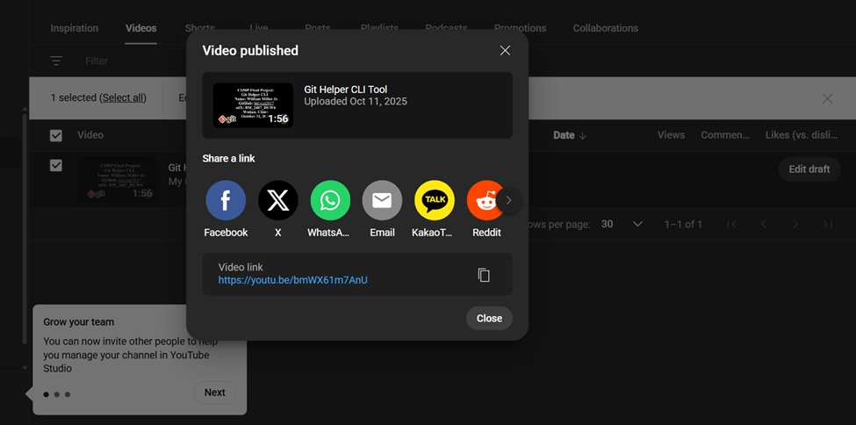Go to next page arrow
Image resolution: width=856 pixels, height=425 pixels.
[795, 224]
